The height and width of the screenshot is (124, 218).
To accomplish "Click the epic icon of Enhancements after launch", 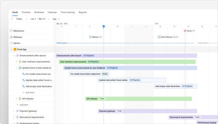I will 18,56.
